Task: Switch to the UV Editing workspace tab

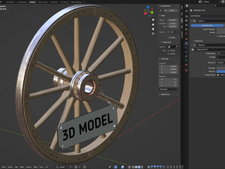Action: pos(64,2)
